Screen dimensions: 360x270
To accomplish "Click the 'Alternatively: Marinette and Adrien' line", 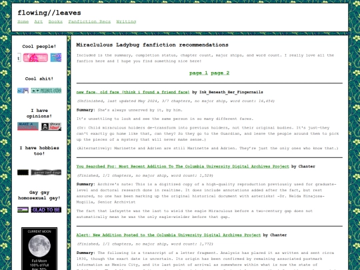I will pyautogui.click(x=207, y=148).
